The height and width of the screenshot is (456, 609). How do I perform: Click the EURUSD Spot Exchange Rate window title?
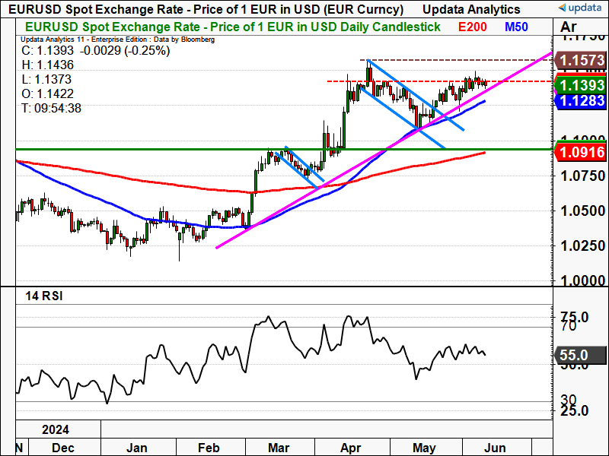206,9
